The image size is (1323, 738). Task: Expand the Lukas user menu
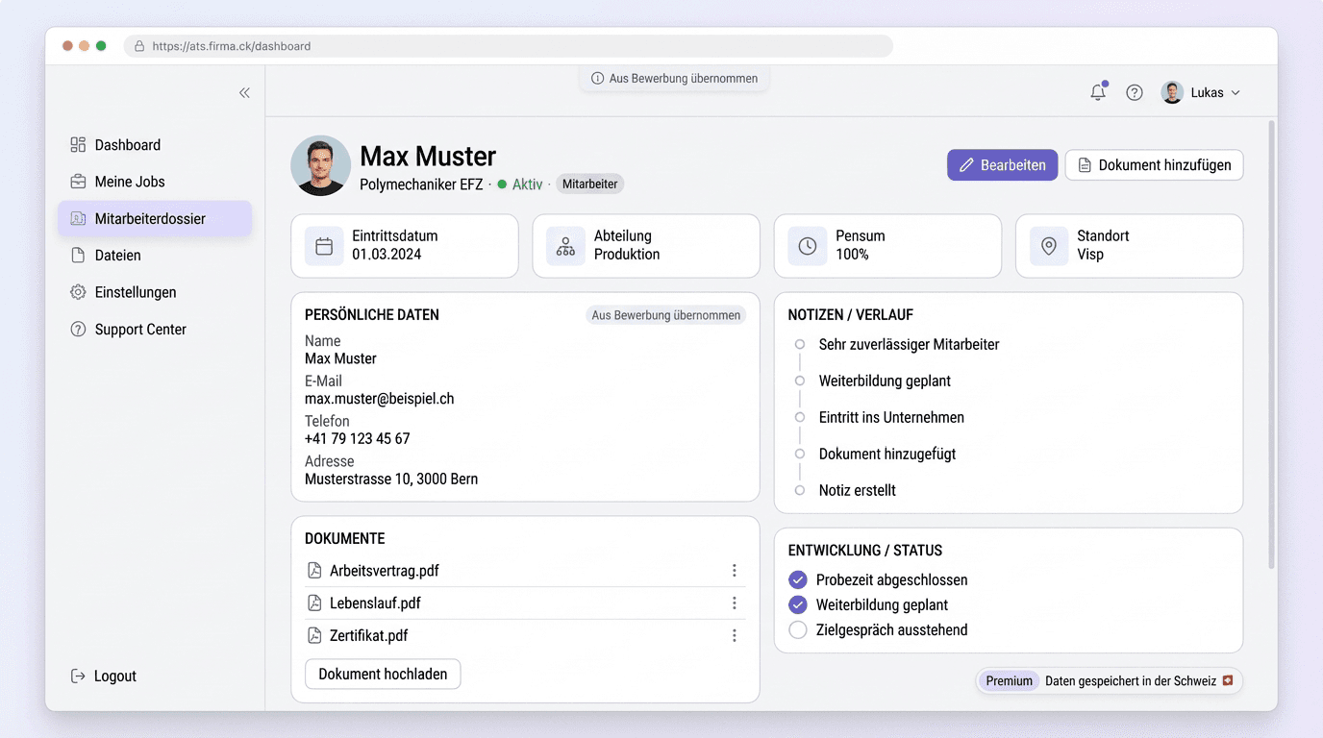pos(1202,92)
